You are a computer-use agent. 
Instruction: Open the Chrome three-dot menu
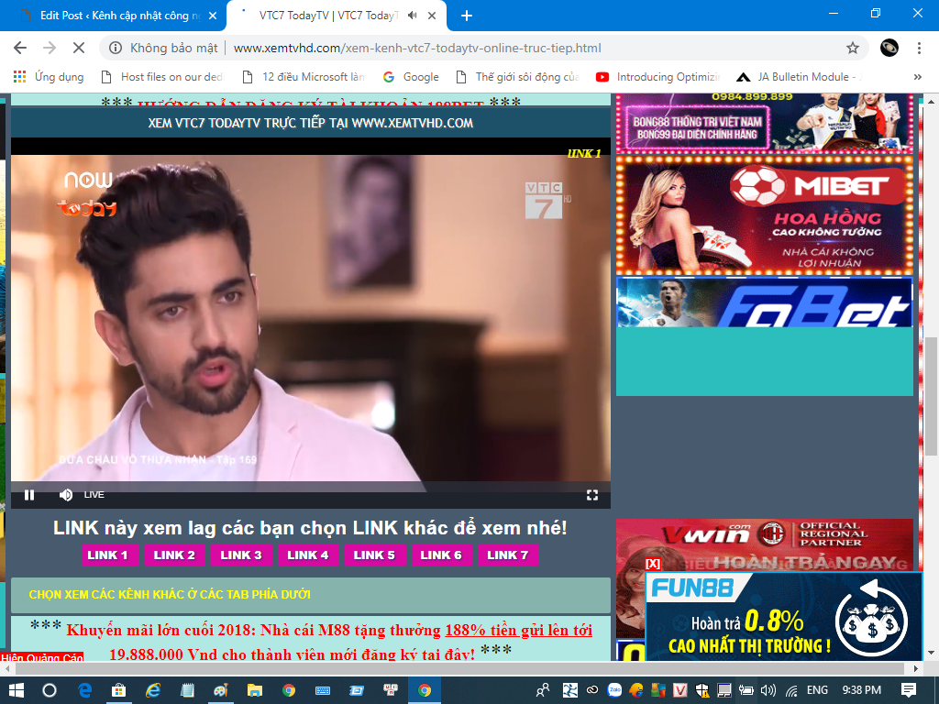click(919, 48)
